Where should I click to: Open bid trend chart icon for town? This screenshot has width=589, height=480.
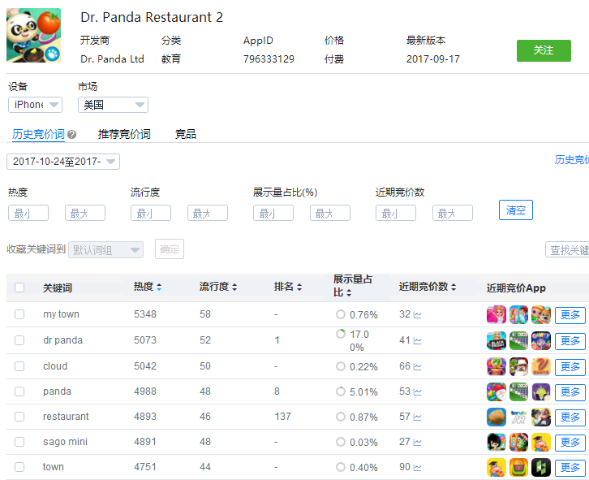pos(417,467)
